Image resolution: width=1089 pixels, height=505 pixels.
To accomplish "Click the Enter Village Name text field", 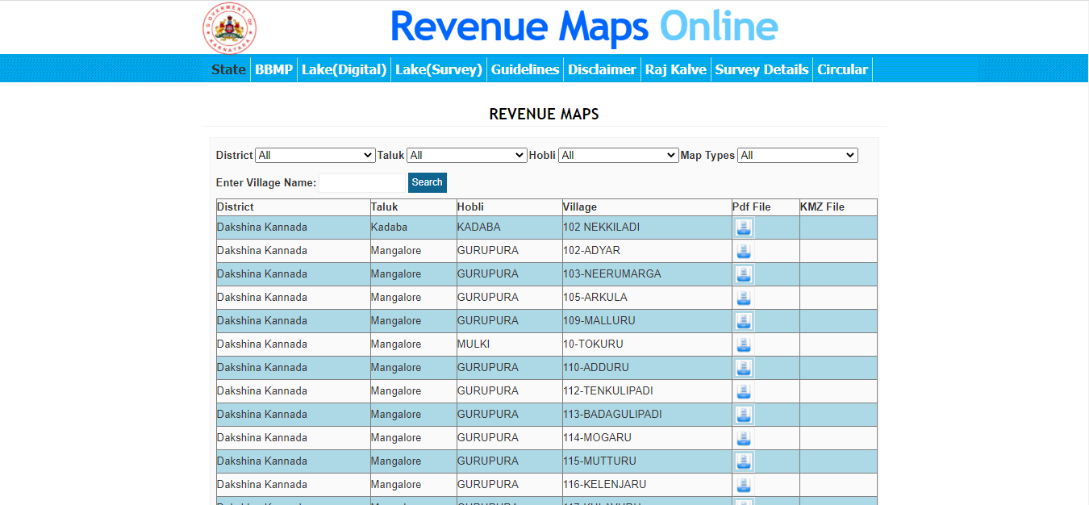I will click(362, 183).
